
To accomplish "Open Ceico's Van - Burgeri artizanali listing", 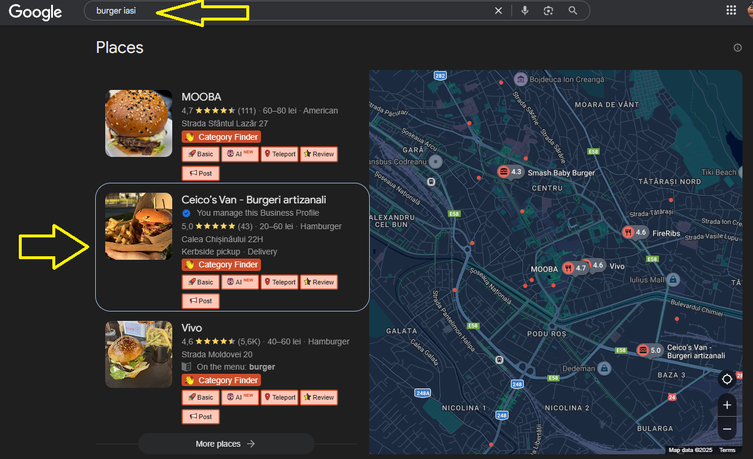I will [x=254, y=200].
